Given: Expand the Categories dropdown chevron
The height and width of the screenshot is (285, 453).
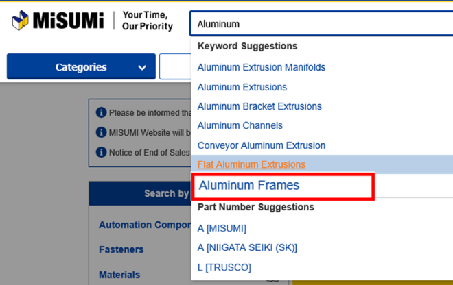Looking at the screenshot, I should [142, 67].
